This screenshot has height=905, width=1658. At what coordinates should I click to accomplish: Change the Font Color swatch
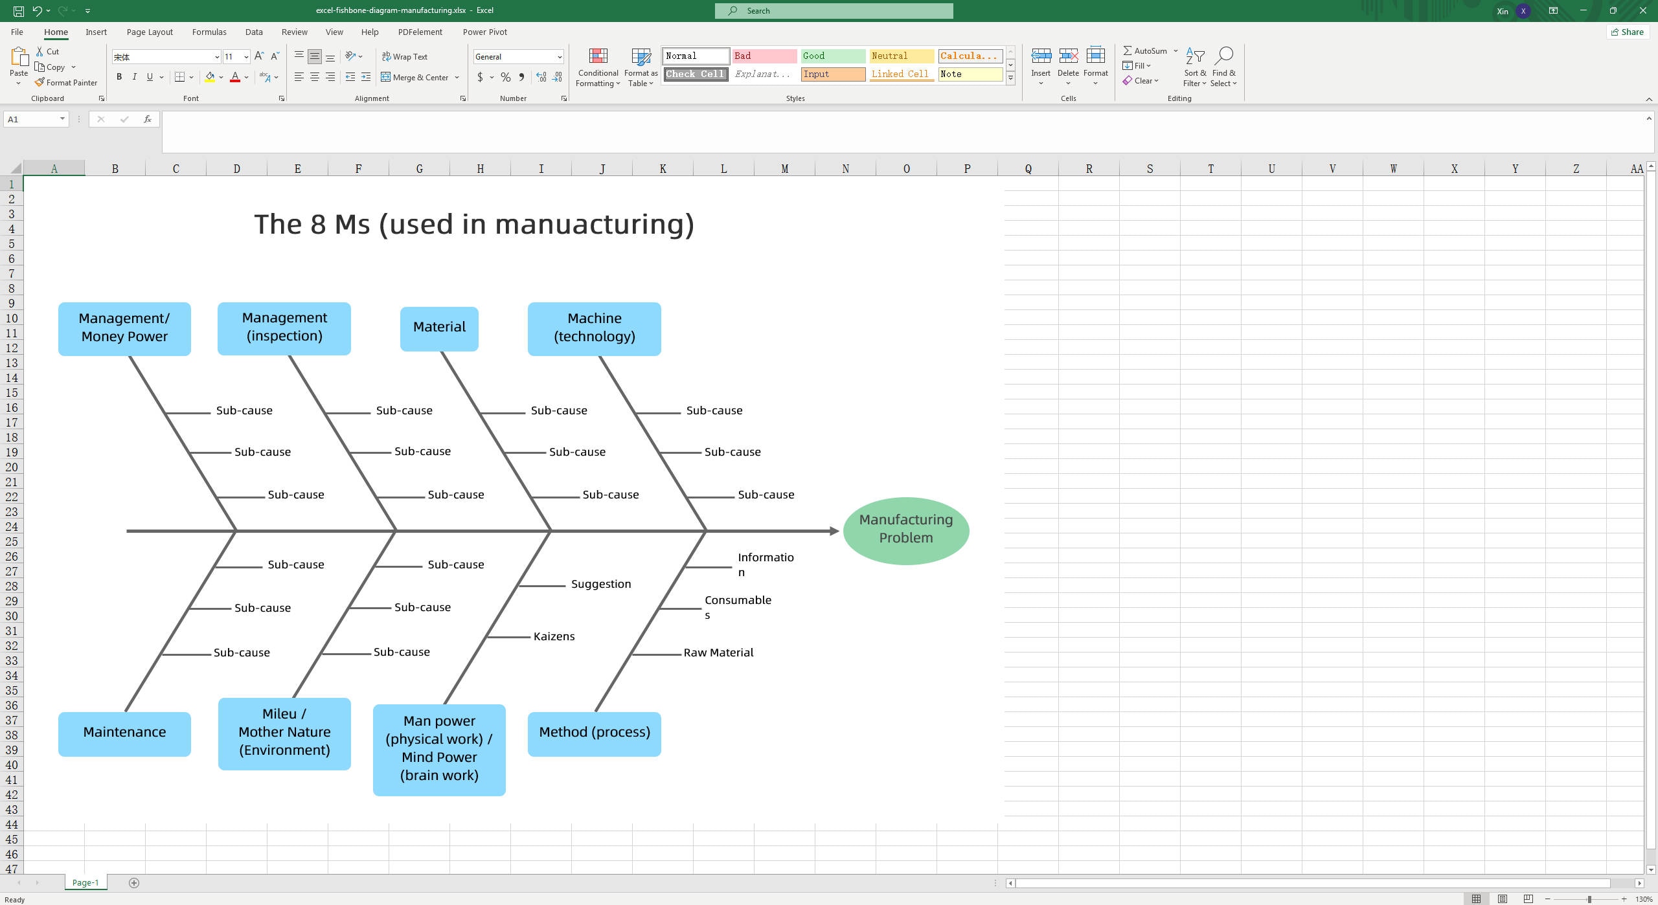click(235, 77)
